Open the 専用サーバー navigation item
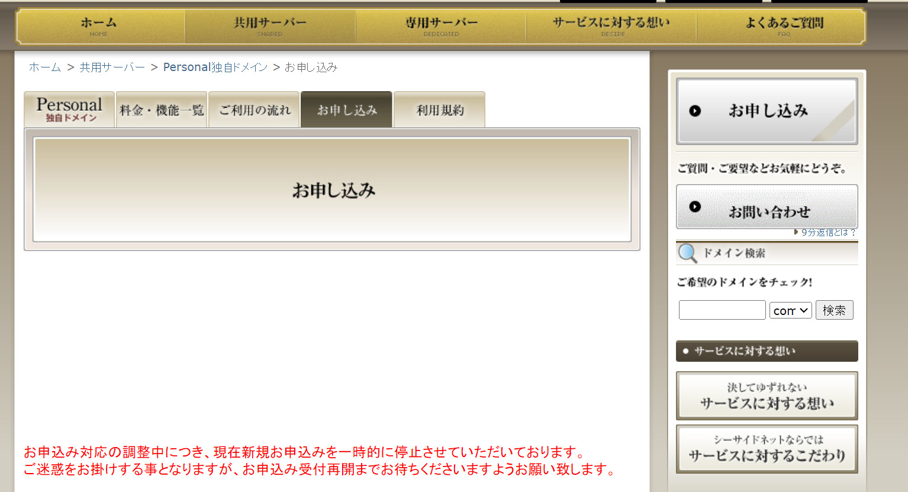The width and height of the screenshot is (908, 492). point(441,27)
